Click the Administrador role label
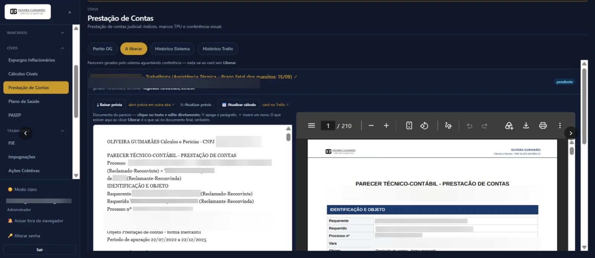 click(x=19, y=210)
